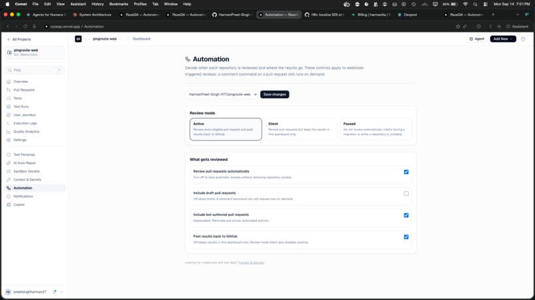Click the Test Personas sidebar icon
The image size is (535, 300).
(9, 154)
